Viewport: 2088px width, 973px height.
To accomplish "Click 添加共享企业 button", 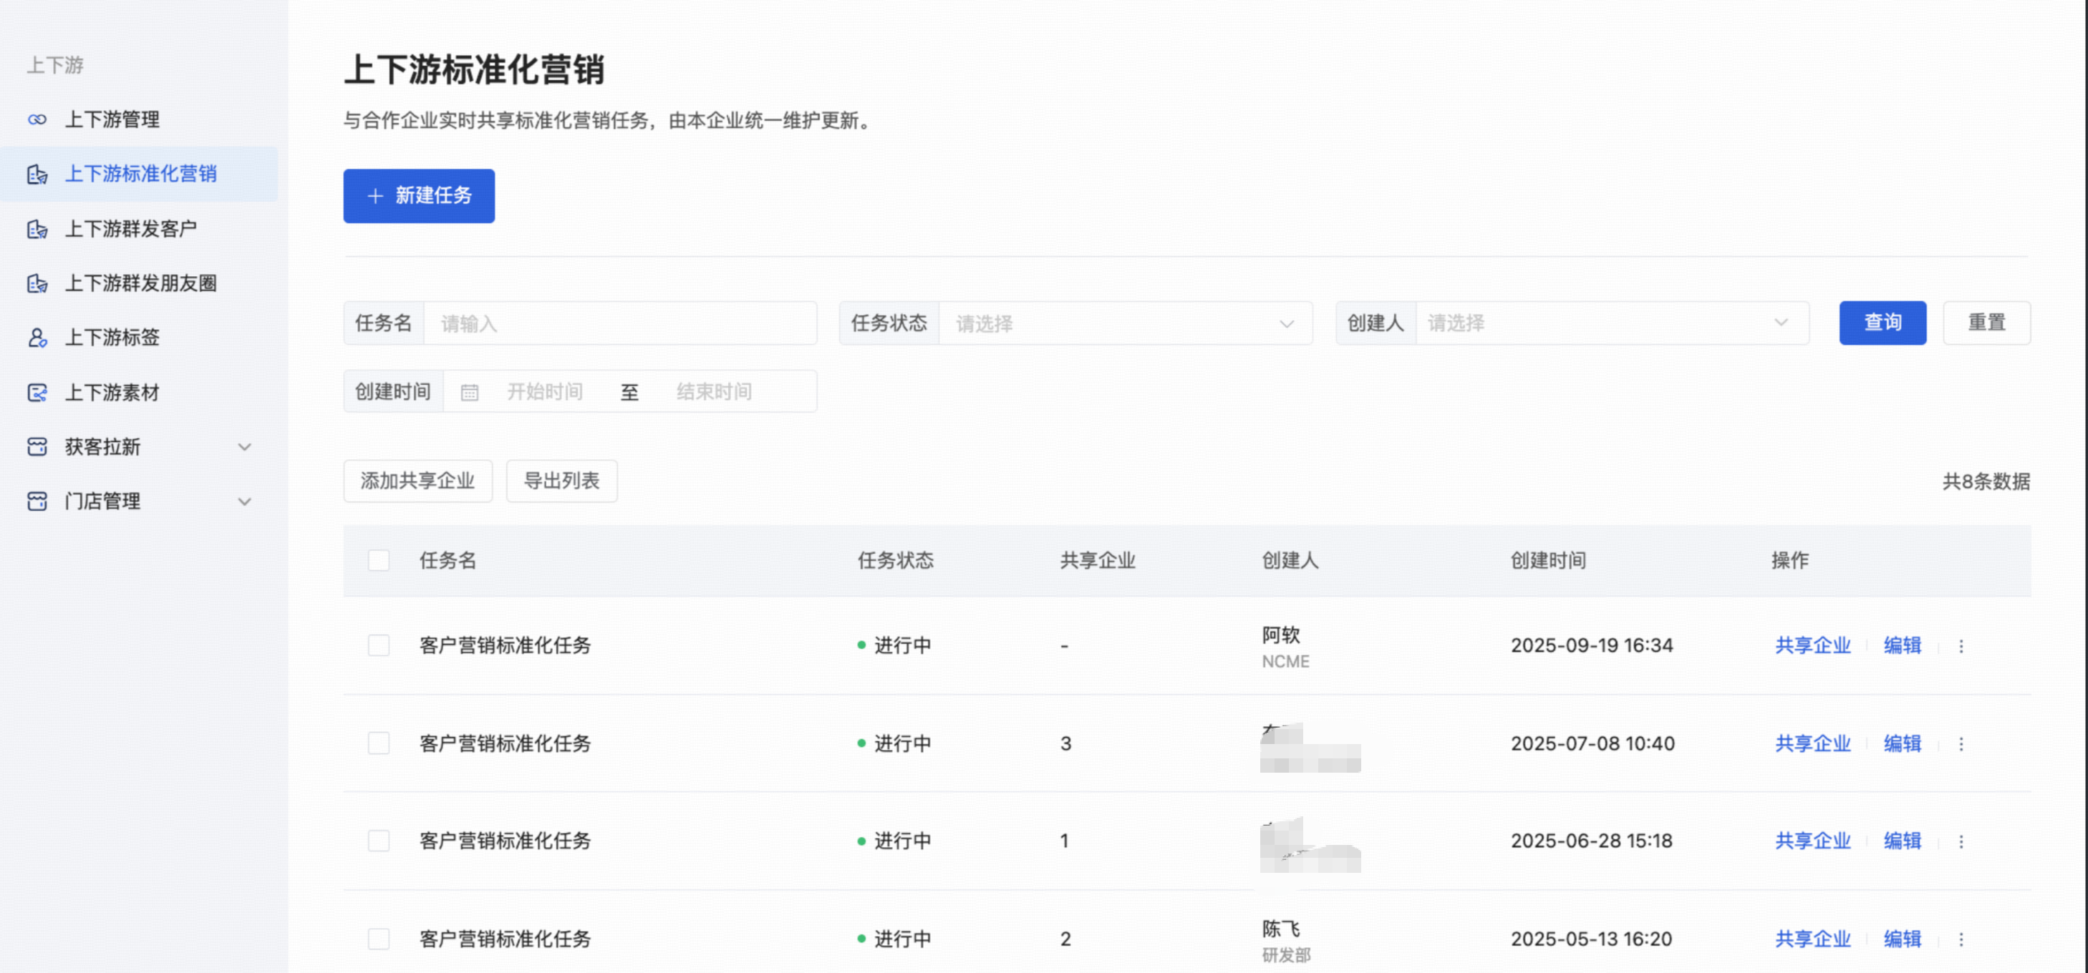I will click(417, 481).
